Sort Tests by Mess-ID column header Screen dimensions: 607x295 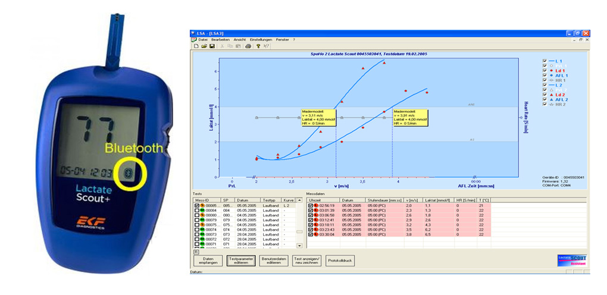(x=208, y=200)
